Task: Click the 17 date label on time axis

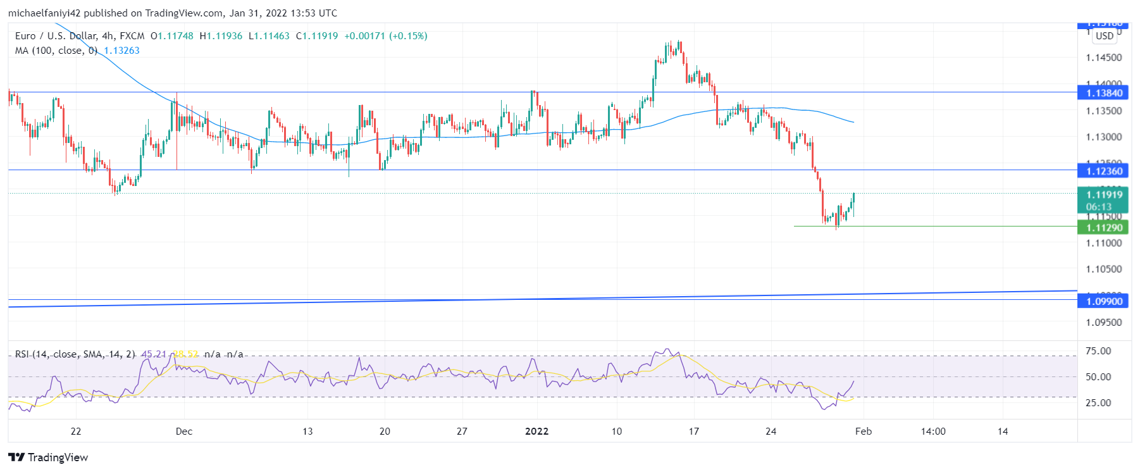Action: tap(694, 432)
